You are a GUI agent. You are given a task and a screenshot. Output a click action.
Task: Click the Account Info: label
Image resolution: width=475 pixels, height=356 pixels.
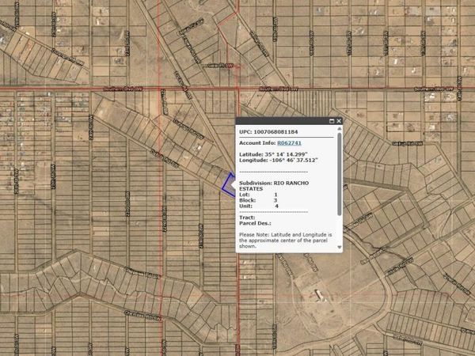pos(257,143)
